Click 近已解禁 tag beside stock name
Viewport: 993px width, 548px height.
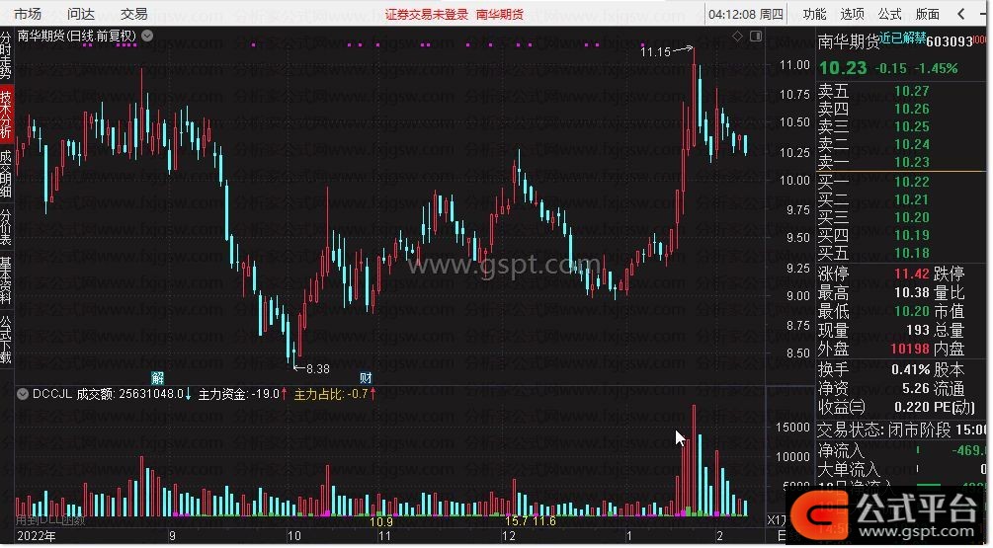coord(902,38)
